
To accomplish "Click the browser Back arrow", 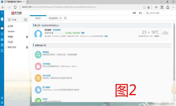I will pos(3,7).
